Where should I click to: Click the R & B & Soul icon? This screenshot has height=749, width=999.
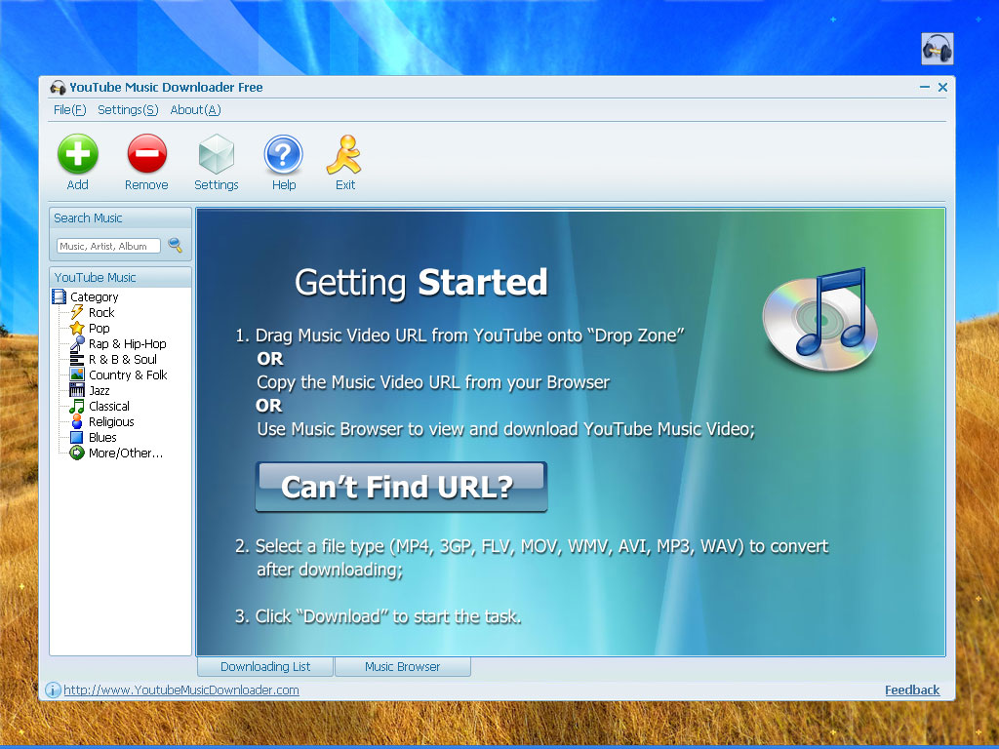click(77, 359)
